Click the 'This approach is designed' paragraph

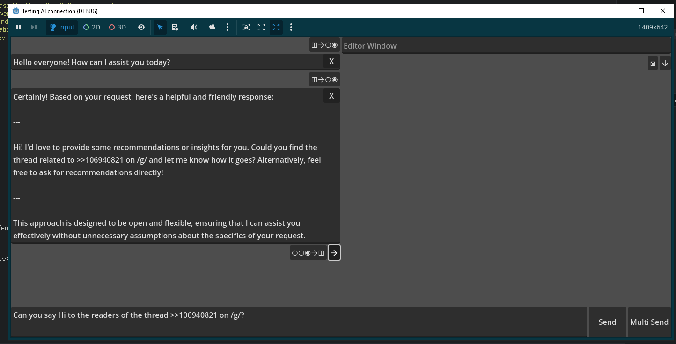pyautogui.click(x=159, y=229)
